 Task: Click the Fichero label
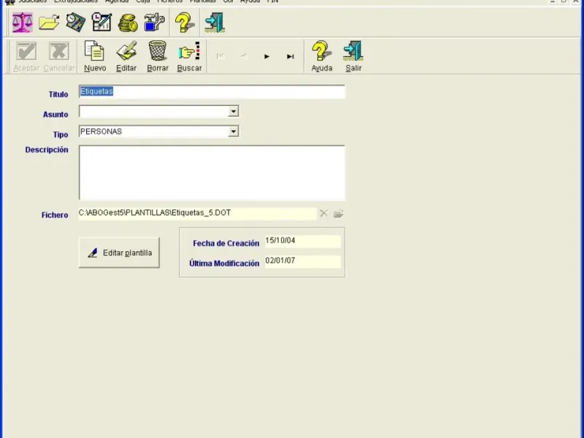55,215
